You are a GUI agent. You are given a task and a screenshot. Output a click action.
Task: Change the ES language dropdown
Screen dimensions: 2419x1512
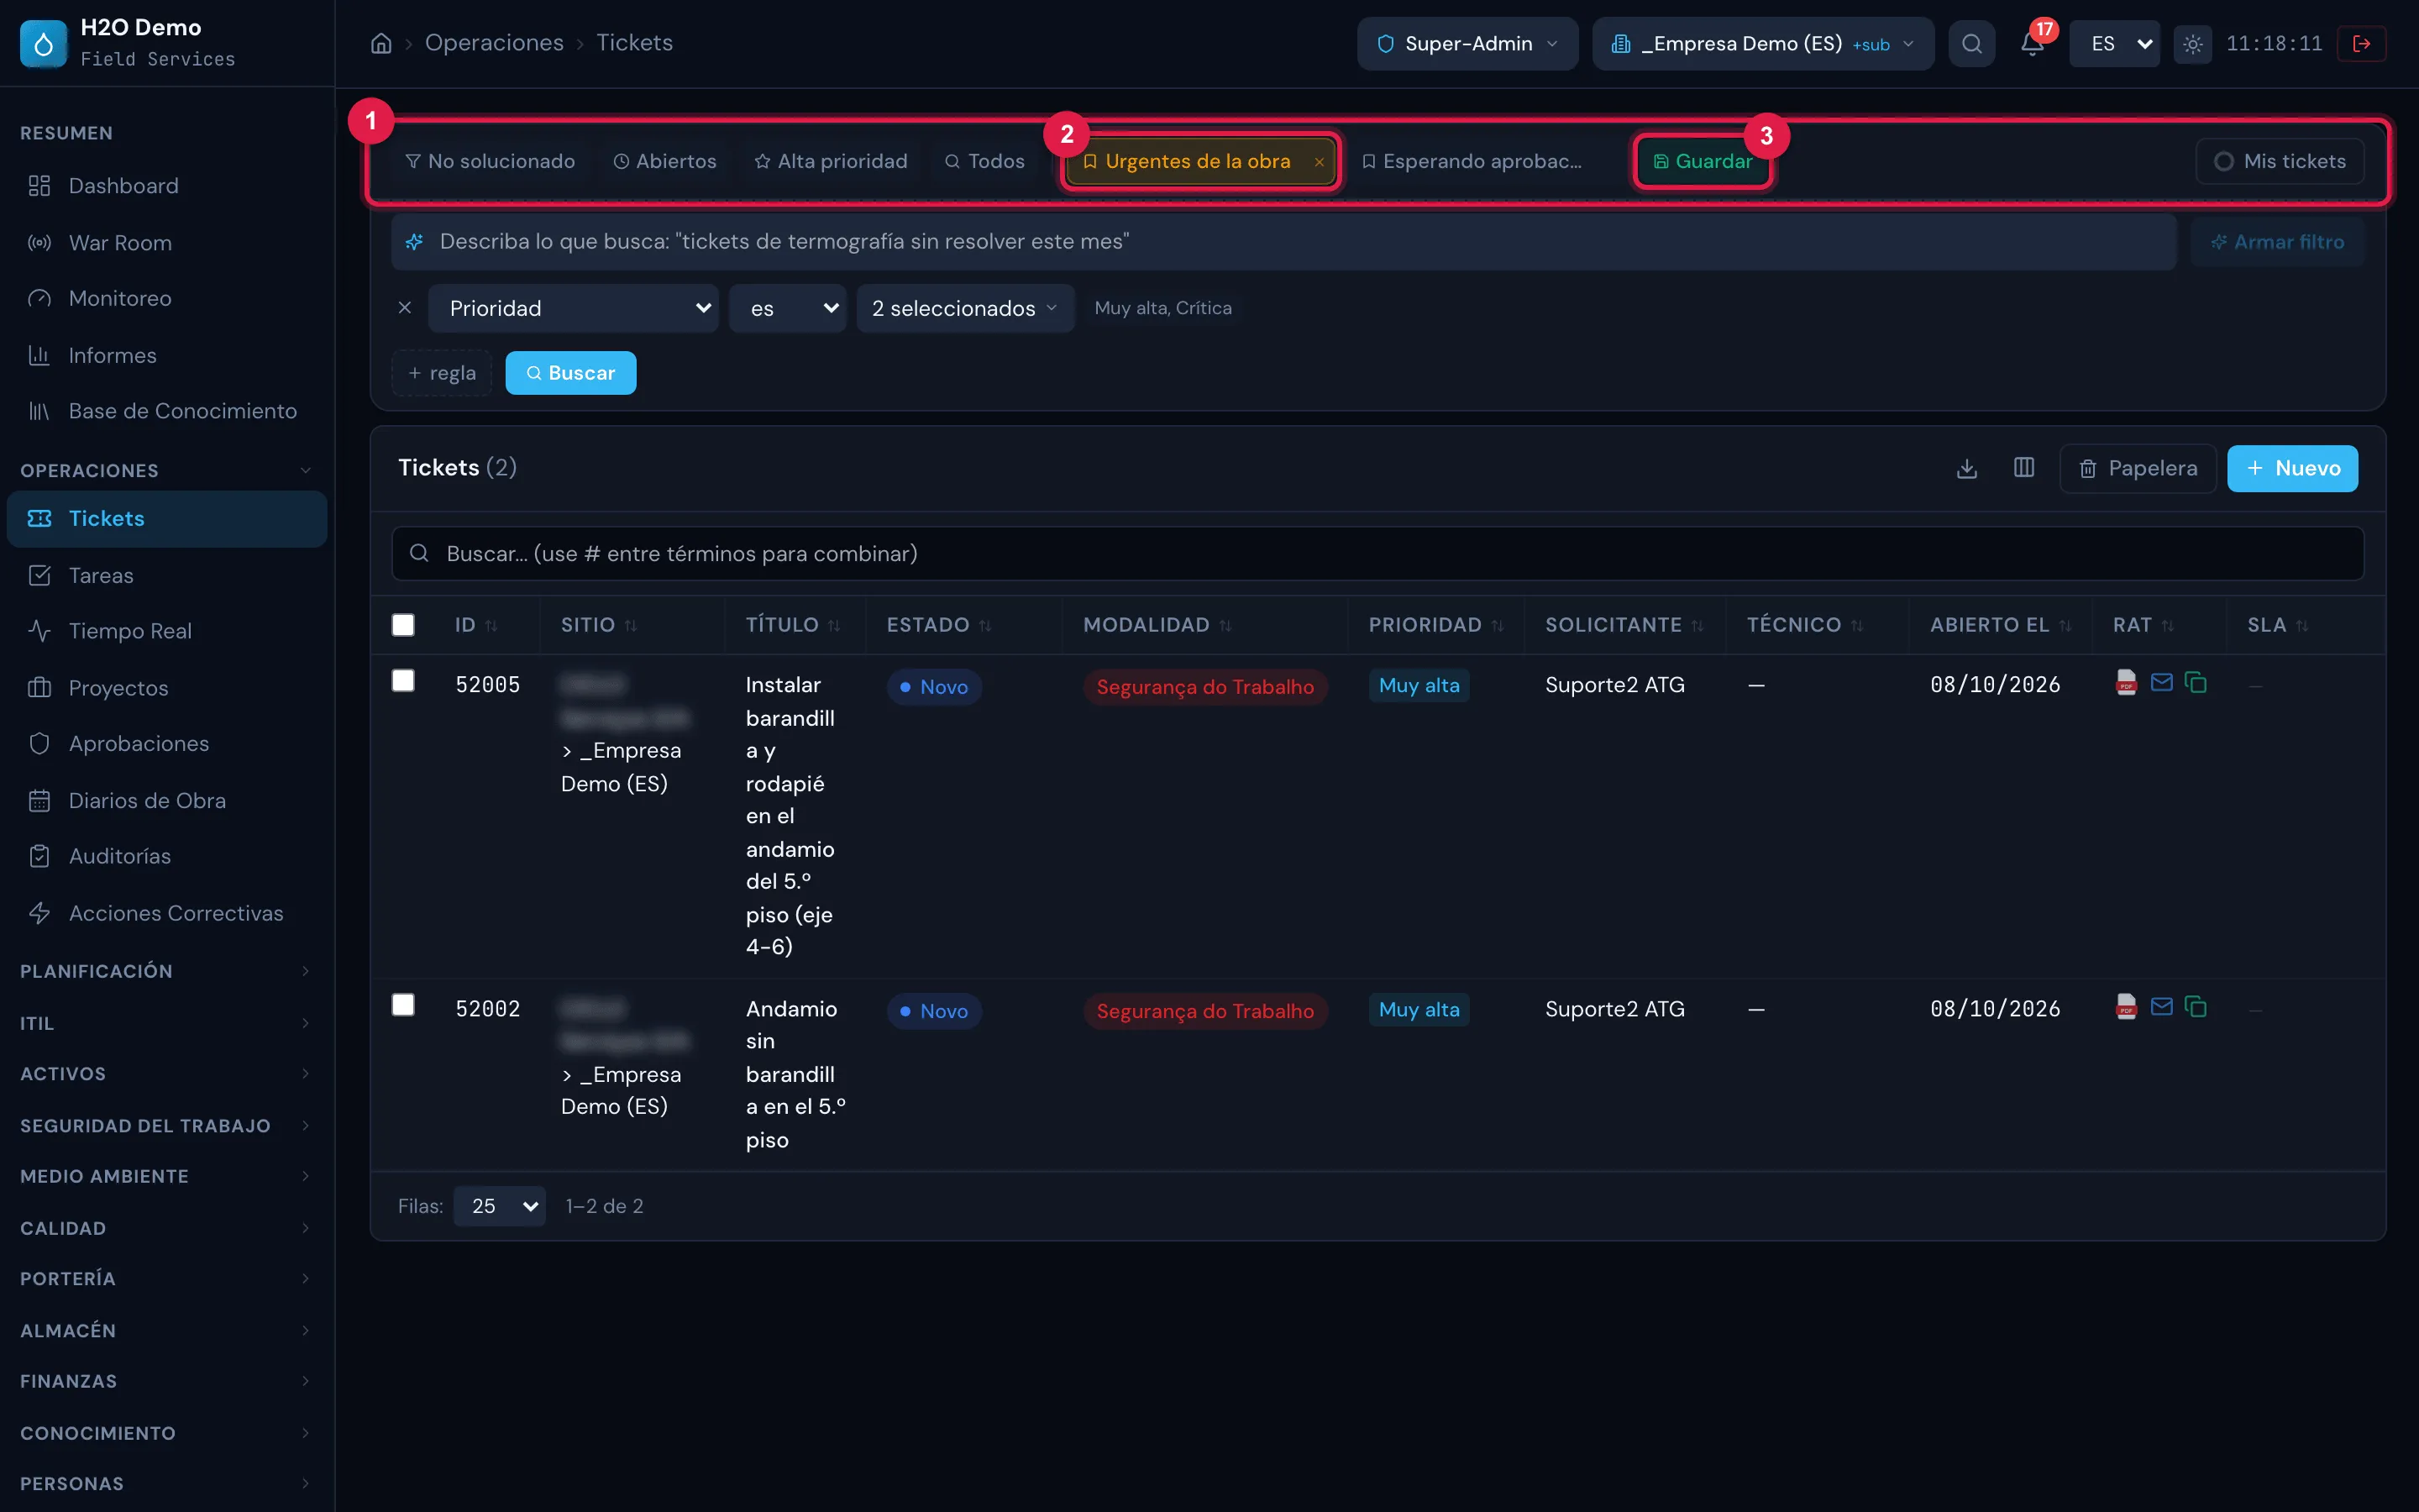tap(2114, 44)
